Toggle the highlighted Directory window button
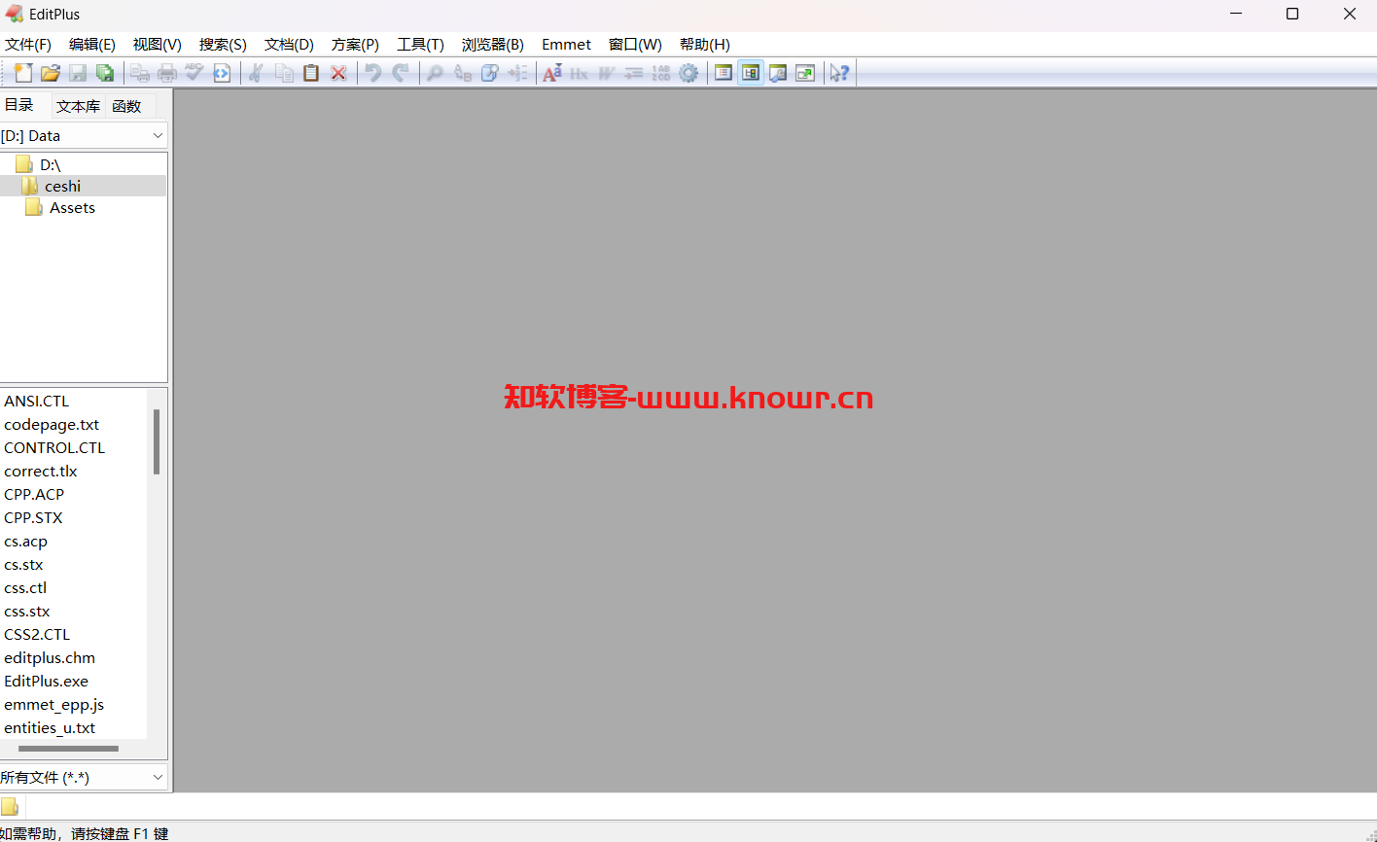Screen dimensions: 1377x842 point(751,73)
